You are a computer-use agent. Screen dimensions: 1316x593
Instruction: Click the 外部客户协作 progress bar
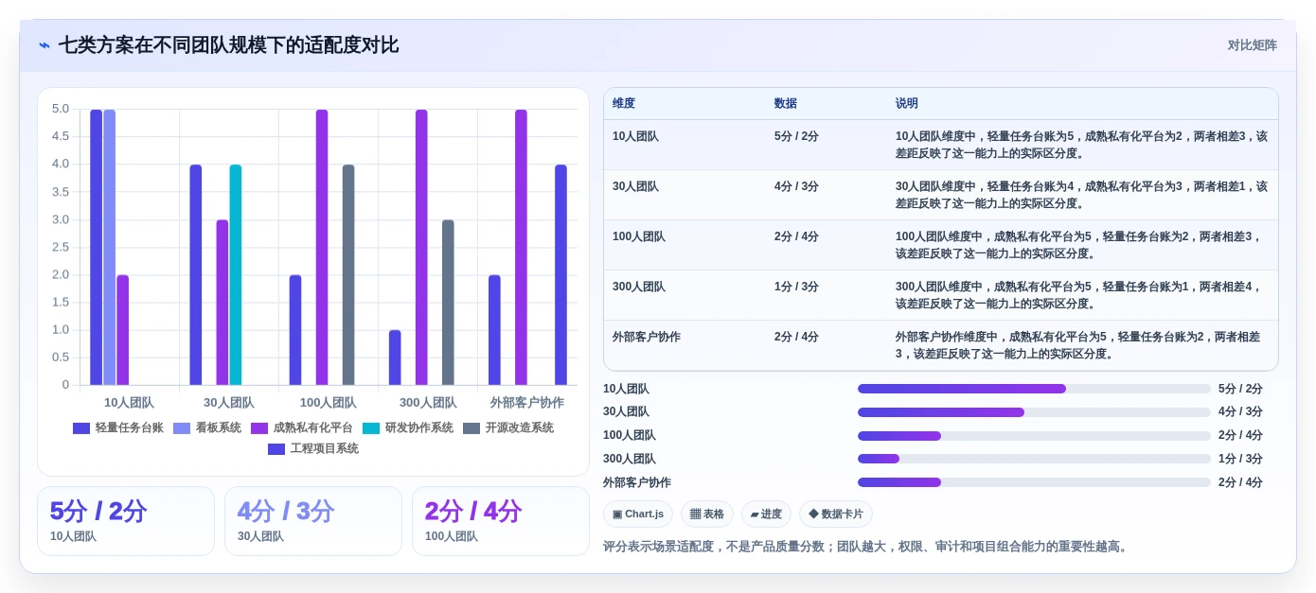coord(1034,482)
